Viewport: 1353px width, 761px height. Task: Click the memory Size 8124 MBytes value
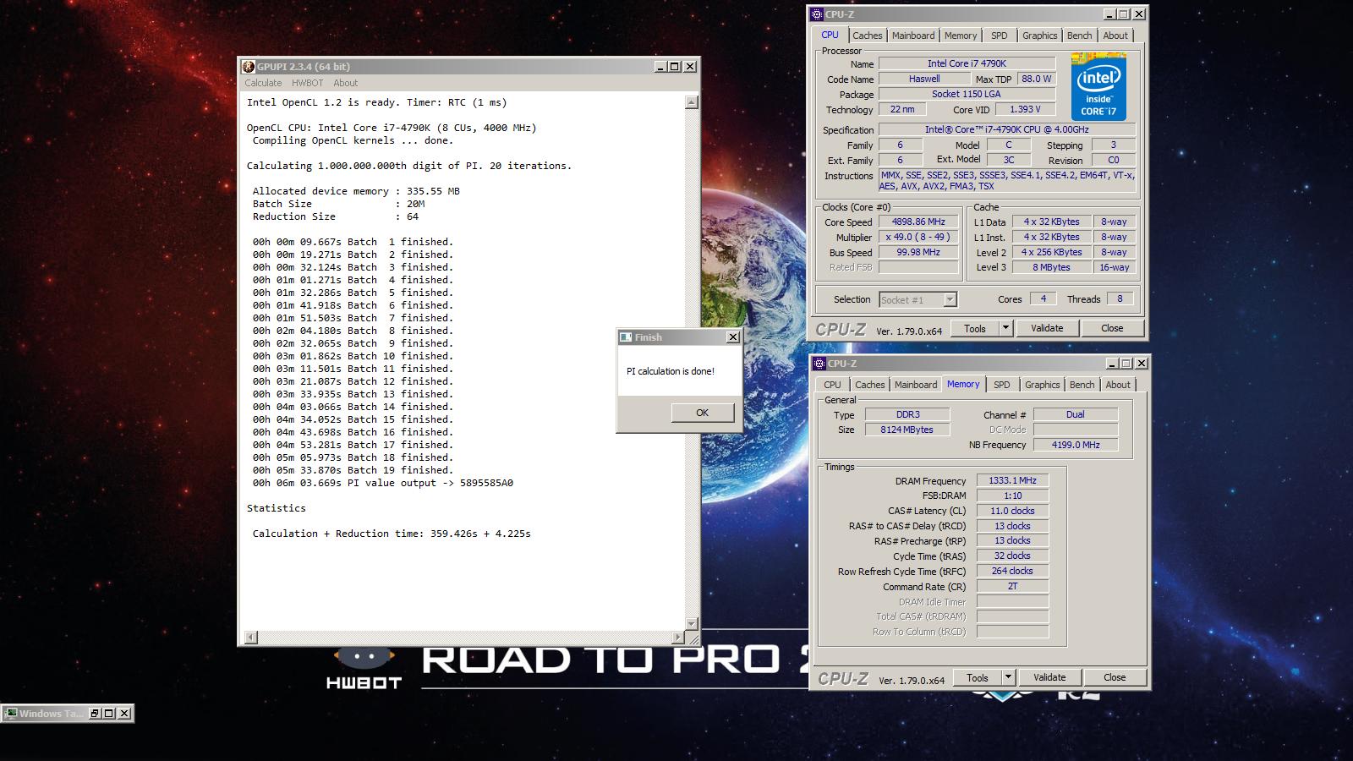pyautogui.click(x=907, y=430)
